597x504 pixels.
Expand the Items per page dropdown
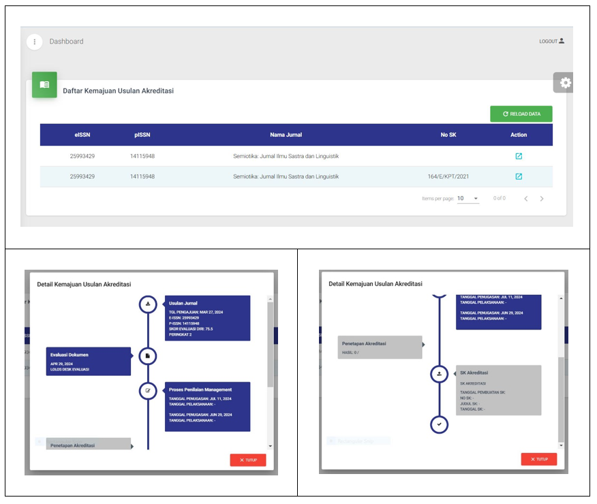(x=468, y=199)
